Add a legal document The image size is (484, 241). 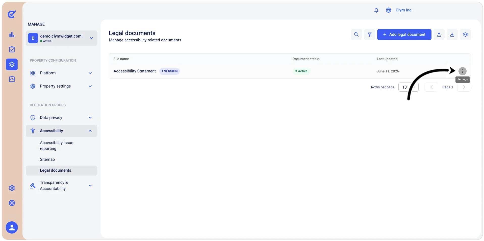click(404, 35)
